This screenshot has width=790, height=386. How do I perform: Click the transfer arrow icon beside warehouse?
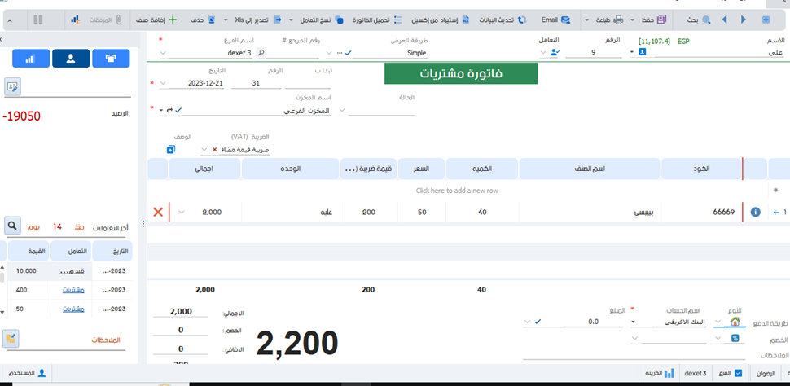click(169, 110)
